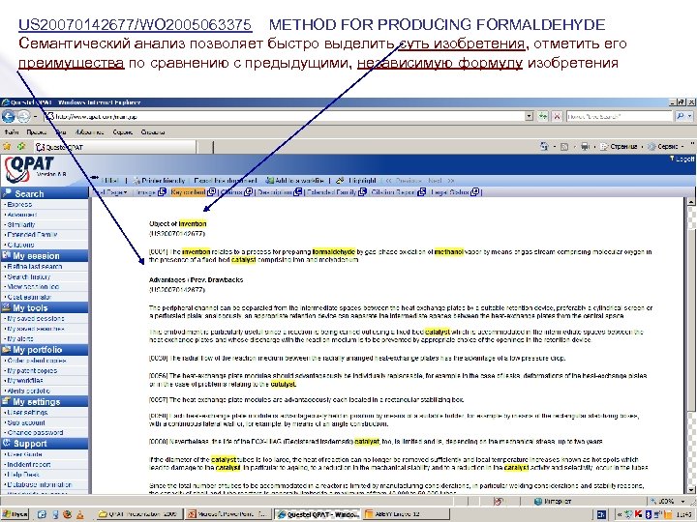
Task: Click the Live Search input box
Action: pos(620,116)
